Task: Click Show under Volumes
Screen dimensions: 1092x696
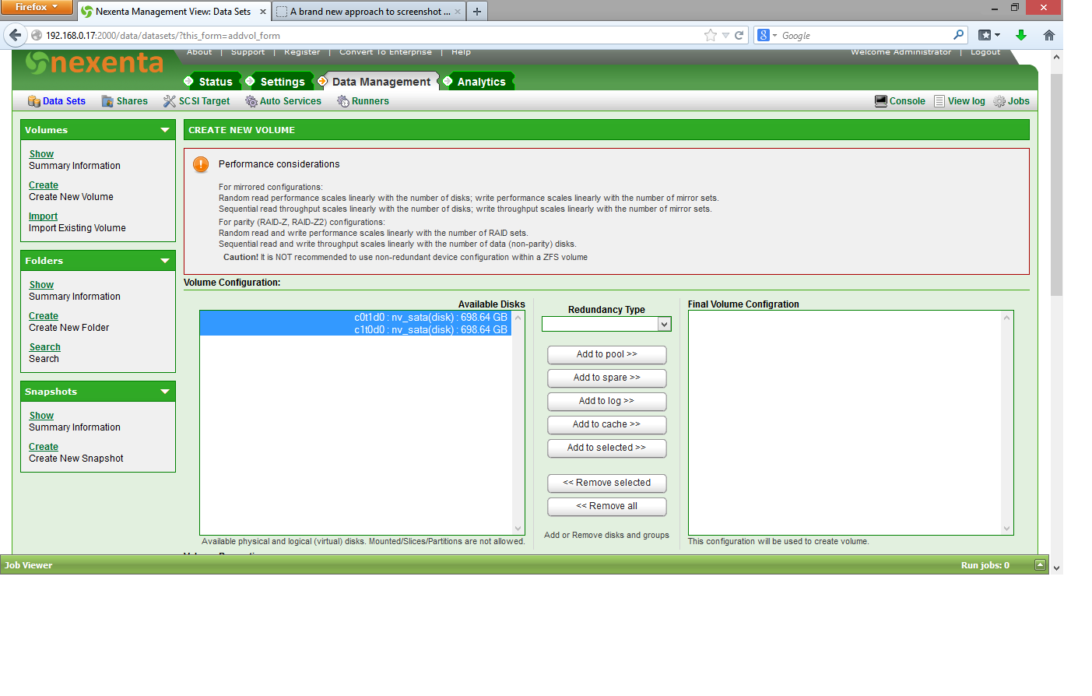Action: tap(41, 154)
